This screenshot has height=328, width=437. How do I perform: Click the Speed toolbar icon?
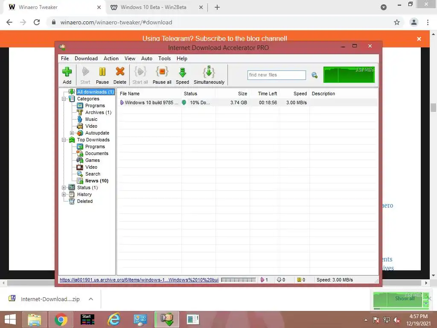(x=182, y=75)
